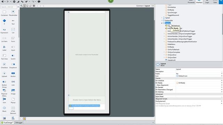The width and height of the screenshot is (223, 125).
Task: Expand the Splash tree node
Action: click(x=162, y=18)
